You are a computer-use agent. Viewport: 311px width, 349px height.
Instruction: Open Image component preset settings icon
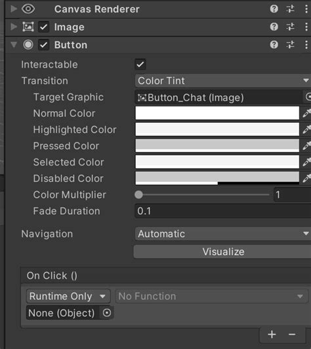pyautogui.click(x=290, y=27)
